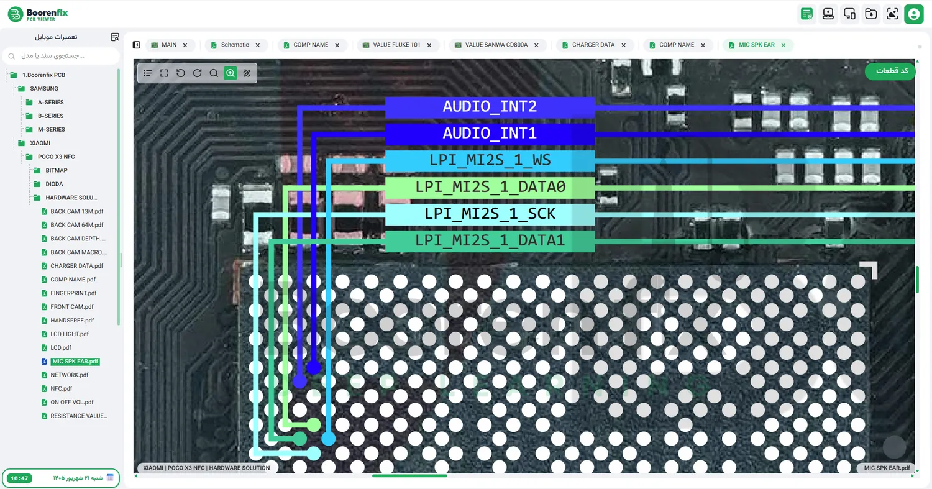
Task: Open the user profile avatar button
Action: point(914,14)
